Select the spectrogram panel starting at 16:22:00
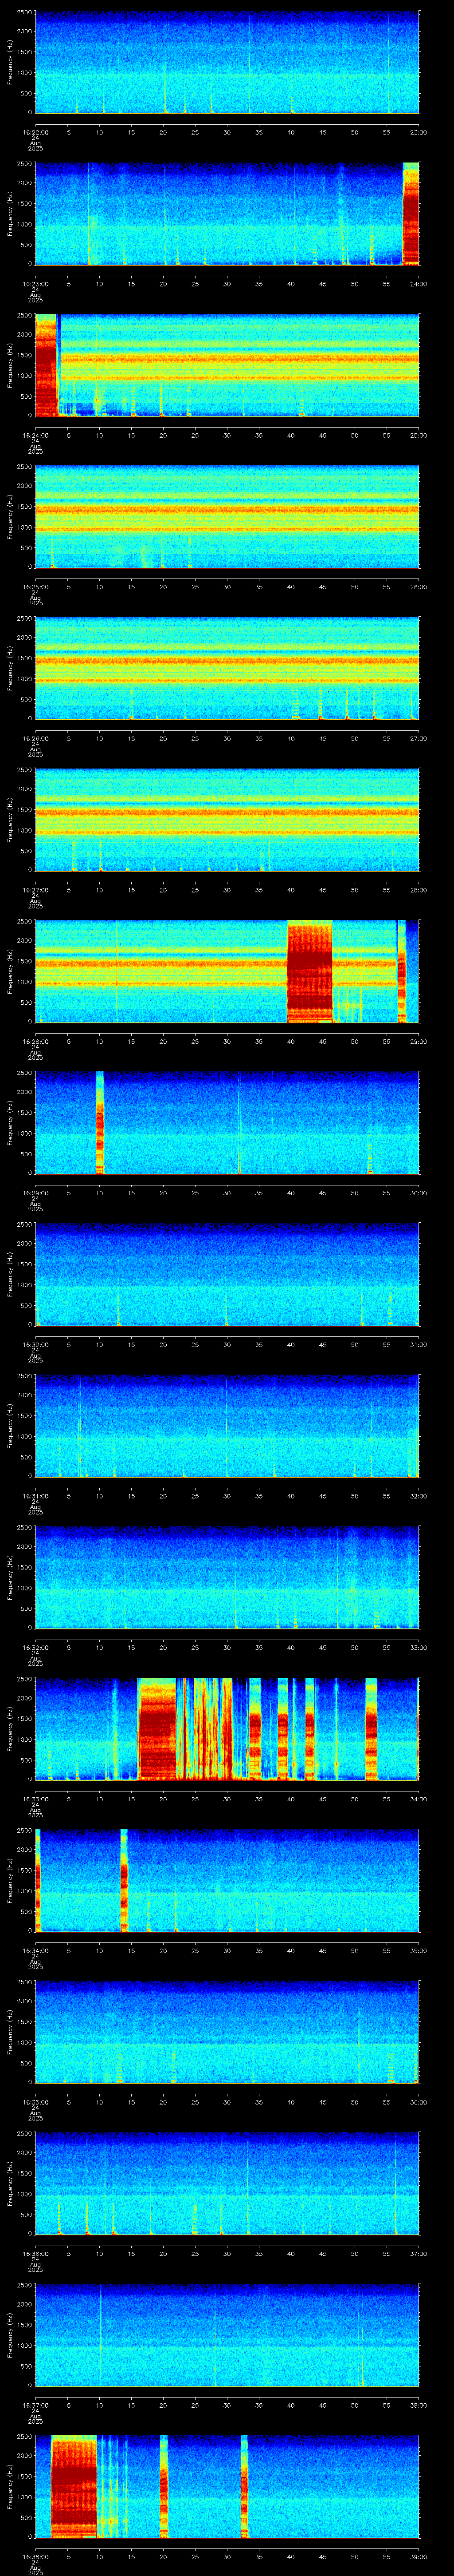Screen dimensions: 454x2576 (x=227, y=63)
